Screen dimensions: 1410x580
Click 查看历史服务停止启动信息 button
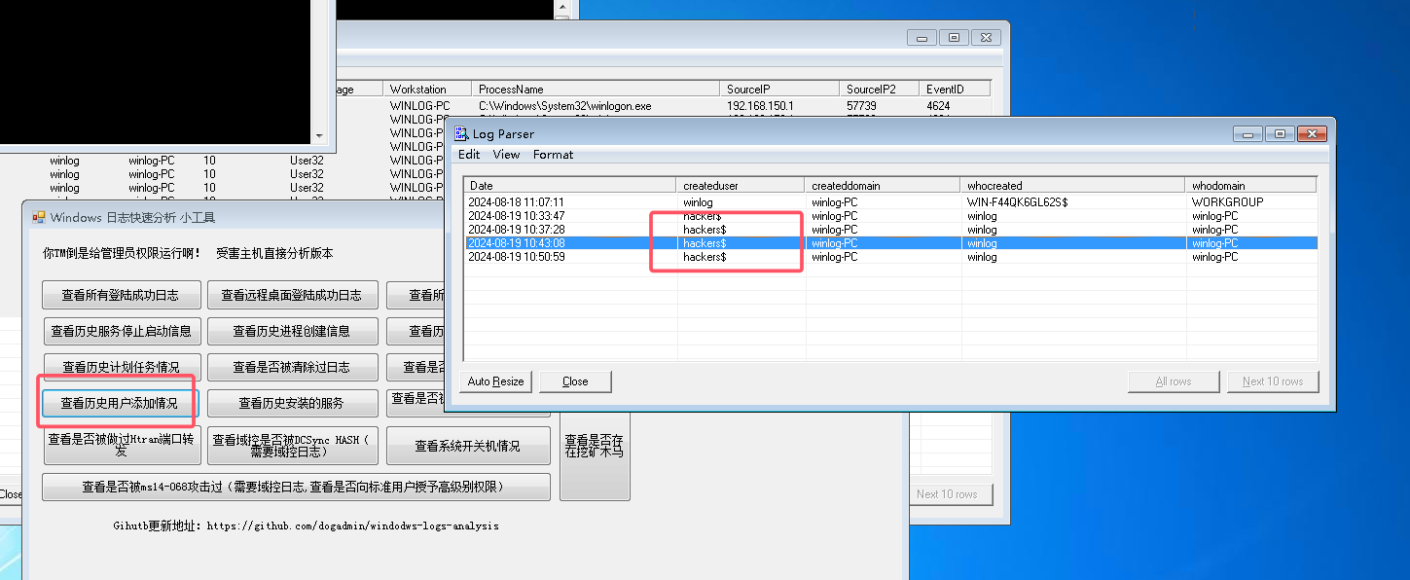[122, 331]
